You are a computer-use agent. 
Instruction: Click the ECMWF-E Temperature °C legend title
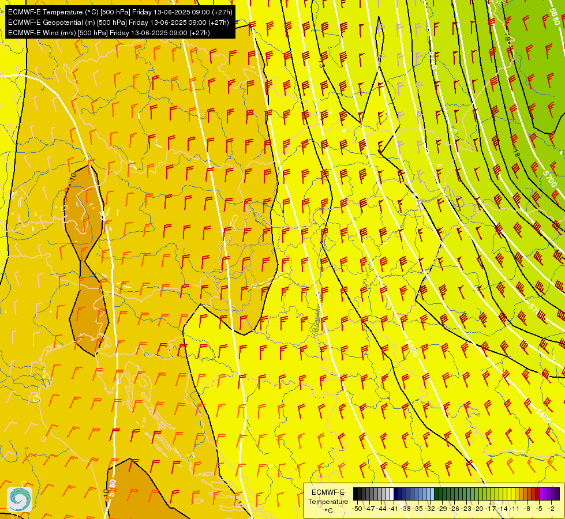328,501
